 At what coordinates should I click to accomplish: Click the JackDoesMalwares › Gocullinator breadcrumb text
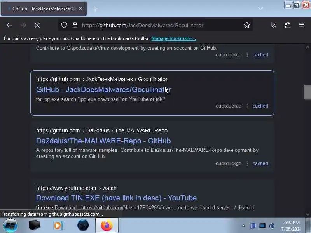point(127,79)
